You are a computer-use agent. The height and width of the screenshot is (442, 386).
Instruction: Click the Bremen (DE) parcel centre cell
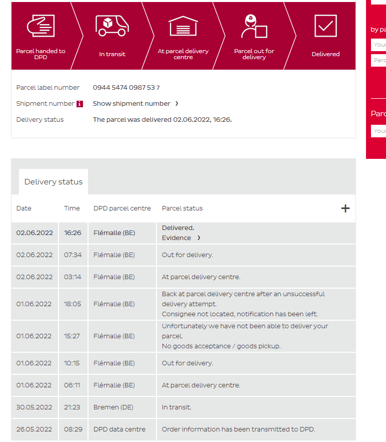[113, 407]
